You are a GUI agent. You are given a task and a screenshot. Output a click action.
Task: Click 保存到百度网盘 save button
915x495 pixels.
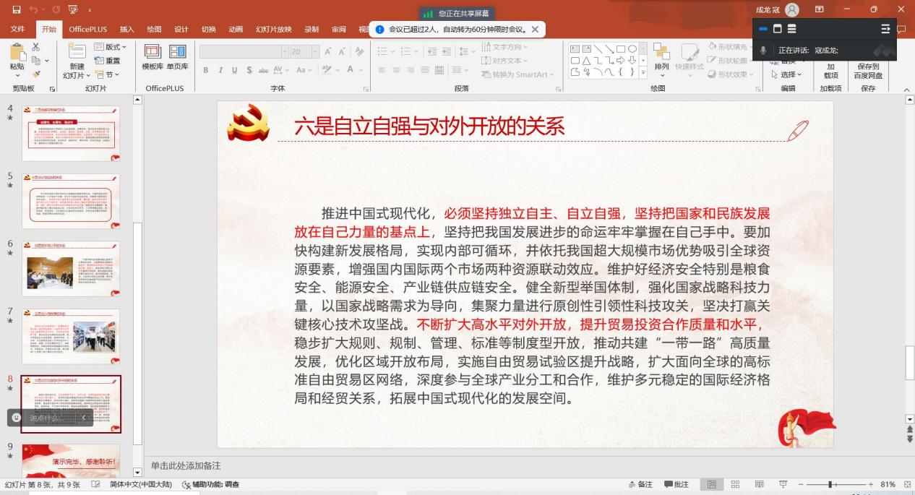tap(868, 70)
